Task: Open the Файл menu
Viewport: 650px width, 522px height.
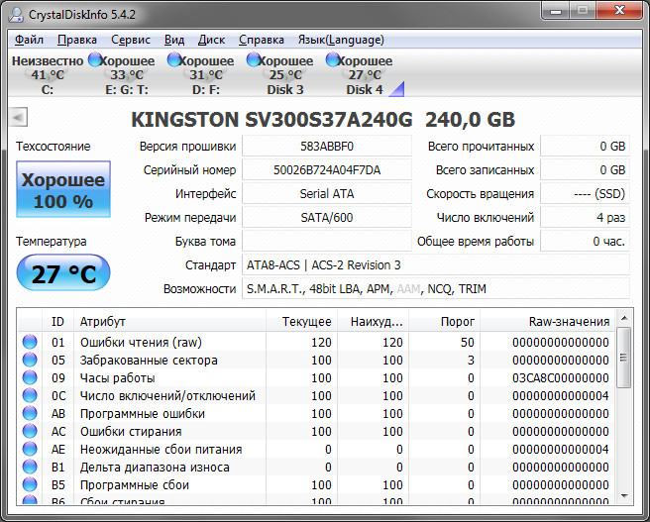Action: [29, 40]
